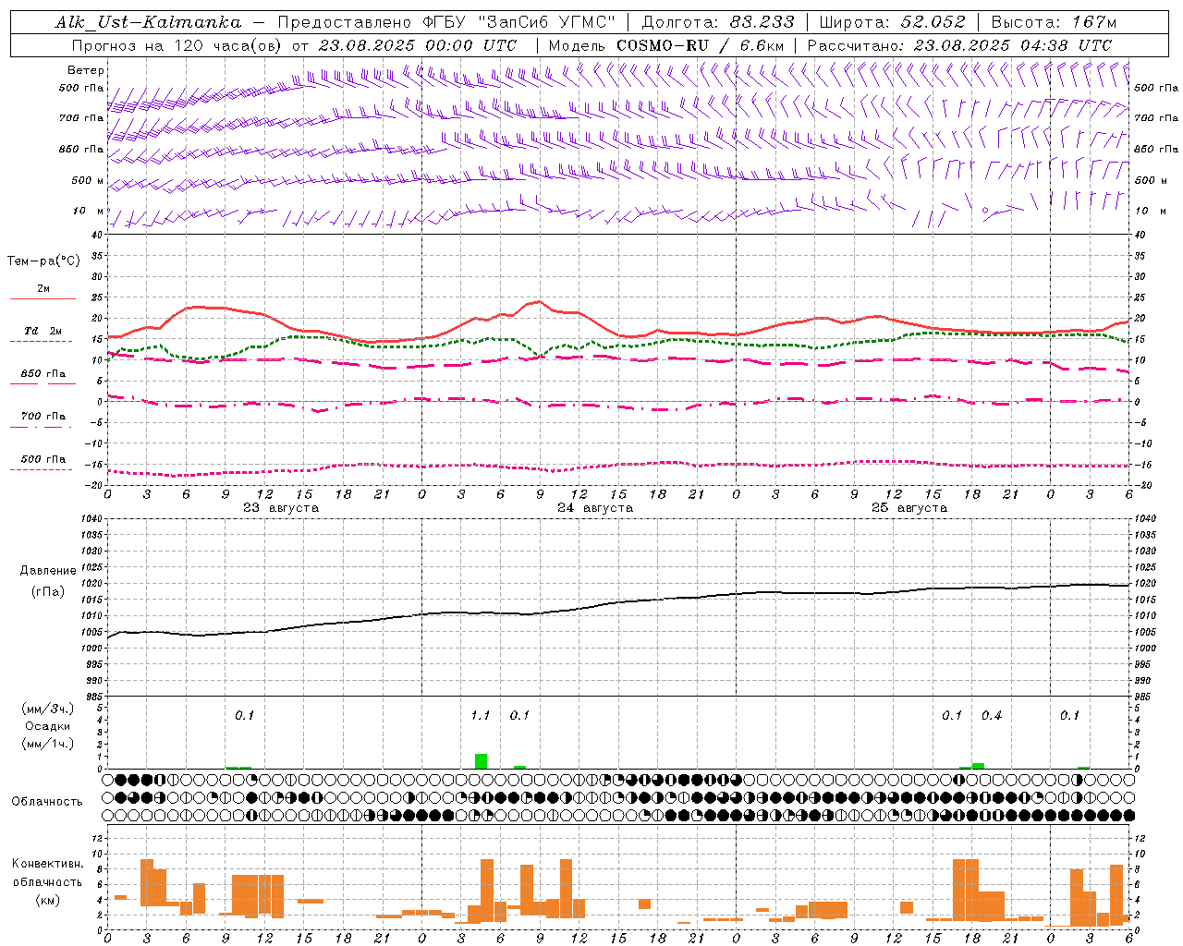Click the red 2м temperature legend line

pos(43,298)
